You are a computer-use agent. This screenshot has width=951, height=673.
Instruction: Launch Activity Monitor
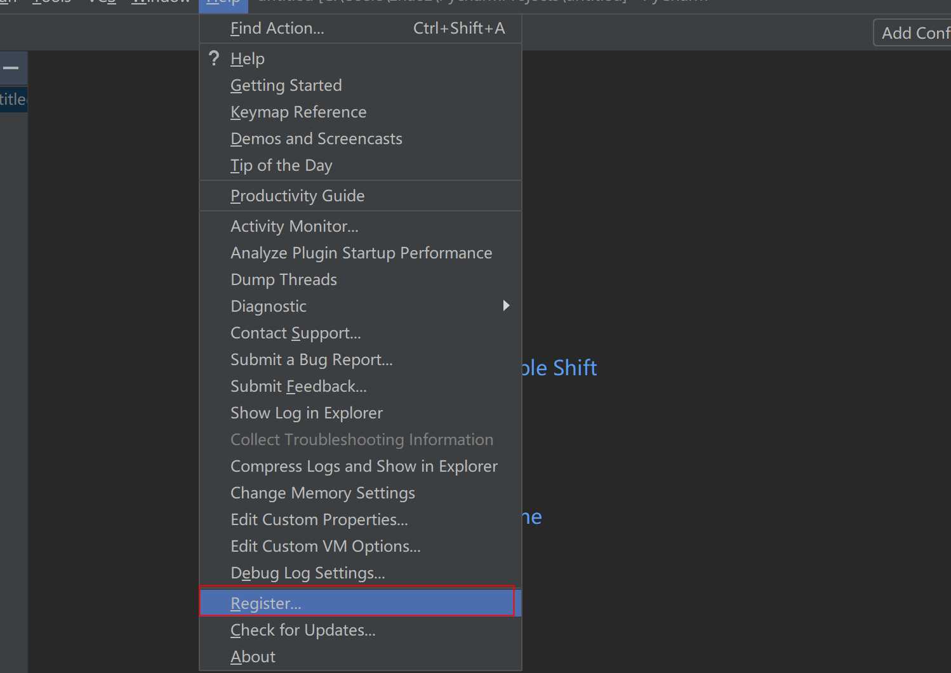[295, 227]
